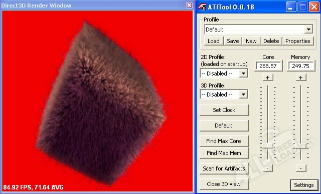Click the ATITool title bar app icon
Viewport: 321px width, 194px height.
[202, 6]
